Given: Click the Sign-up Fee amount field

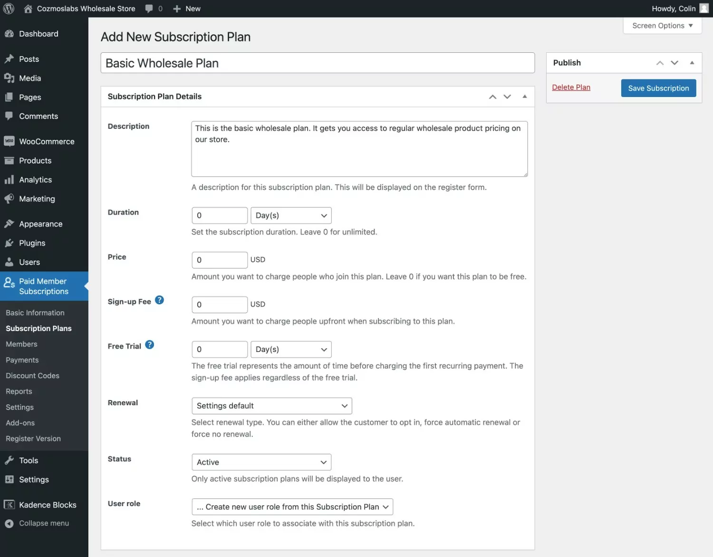Looking at the screenshot, I should 220,305.
